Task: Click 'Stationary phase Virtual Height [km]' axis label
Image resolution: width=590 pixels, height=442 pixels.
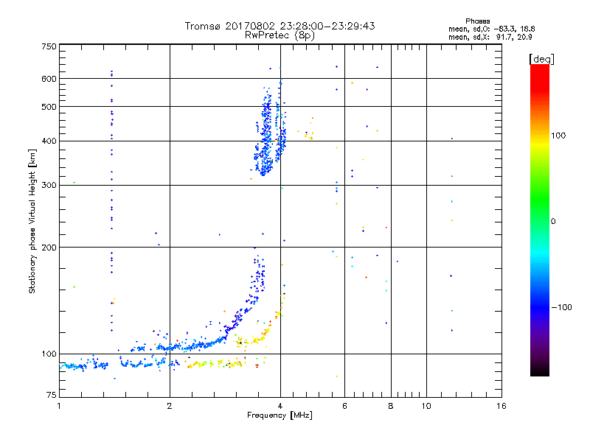Action: pos(32,221)
